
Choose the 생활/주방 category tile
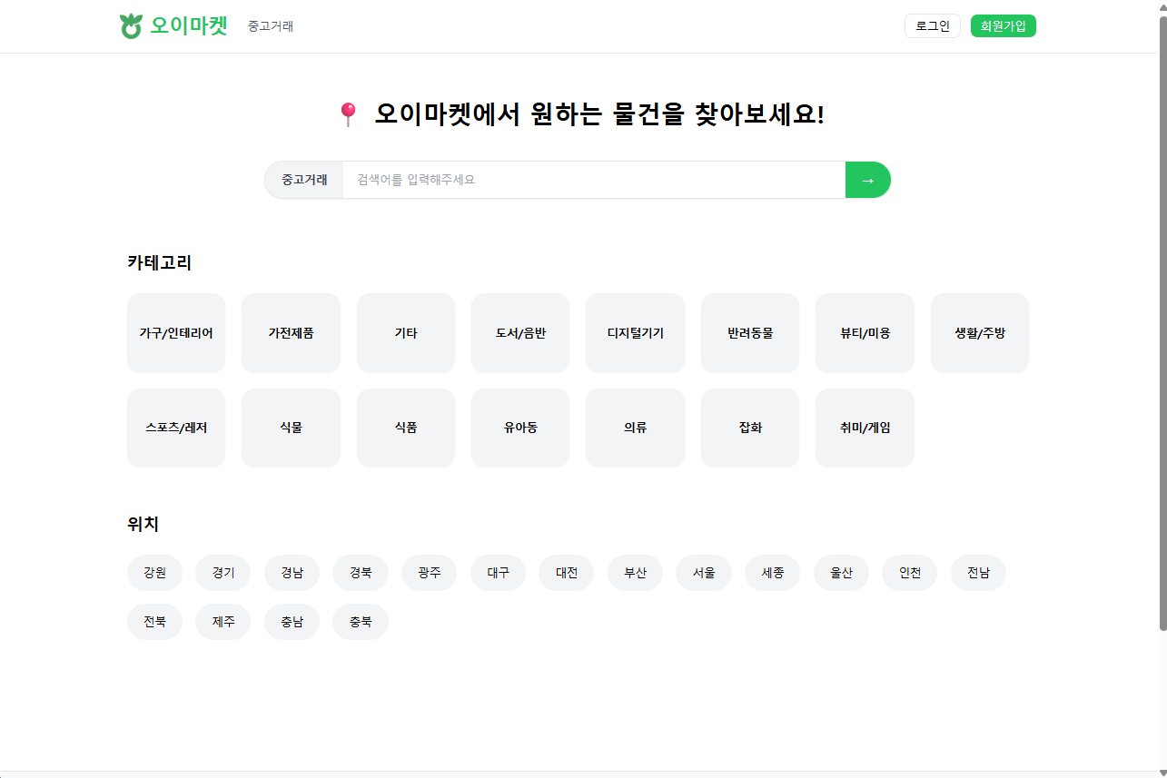click(979, 333)
